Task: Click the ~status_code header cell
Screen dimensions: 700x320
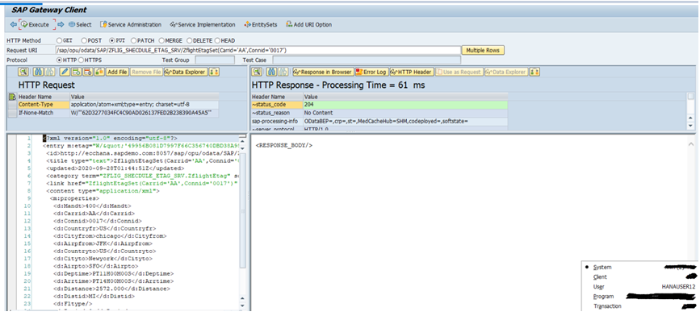Action: click(277, 105)
